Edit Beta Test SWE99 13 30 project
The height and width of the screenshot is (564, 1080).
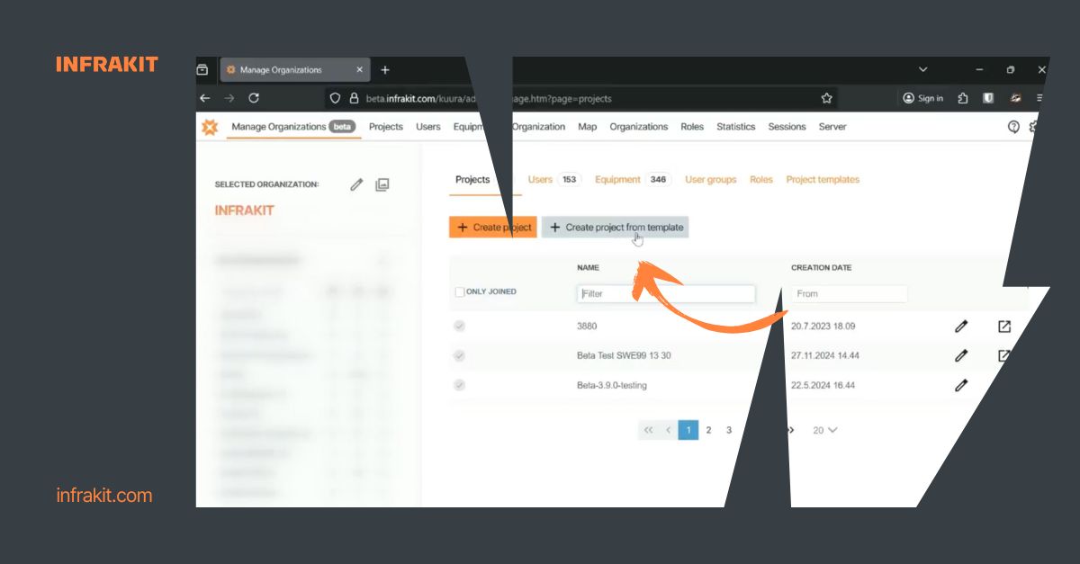point(961,355)
